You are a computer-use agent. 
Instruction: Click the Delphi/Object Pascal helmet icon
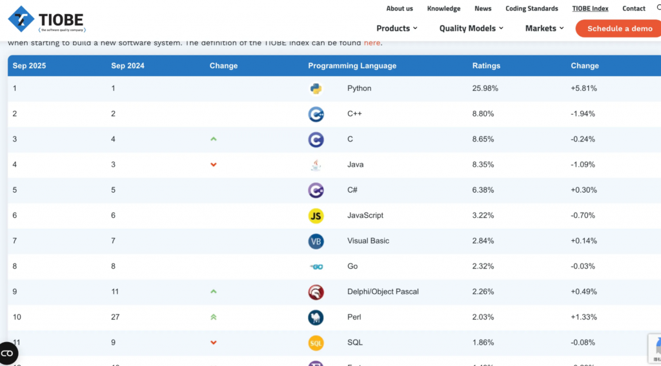[316, 293]
